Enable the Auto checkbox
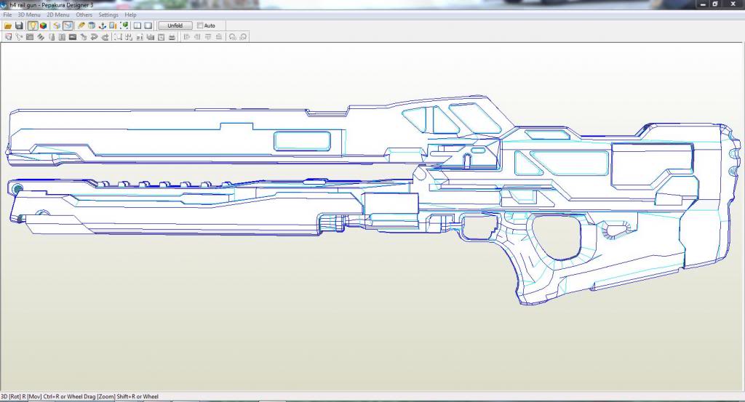The image size is (745, 402). (x=201, y=25)
